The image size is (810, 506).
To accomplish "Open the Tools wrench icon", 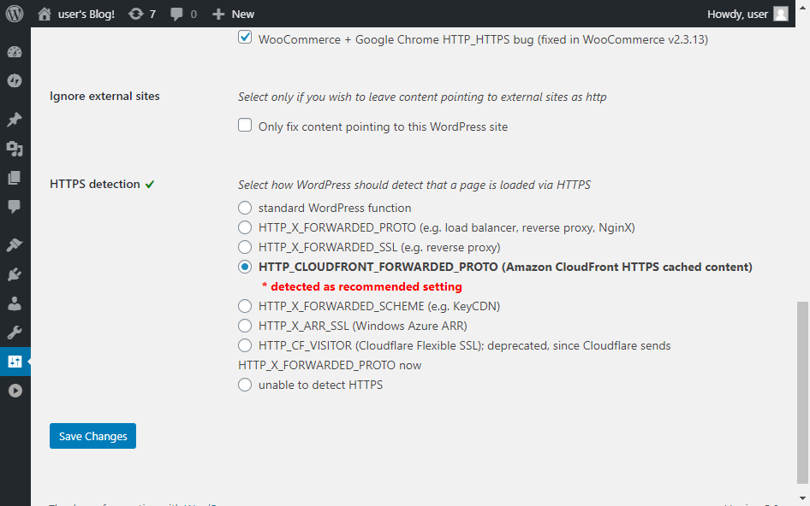I will click(x=15, y=332).
